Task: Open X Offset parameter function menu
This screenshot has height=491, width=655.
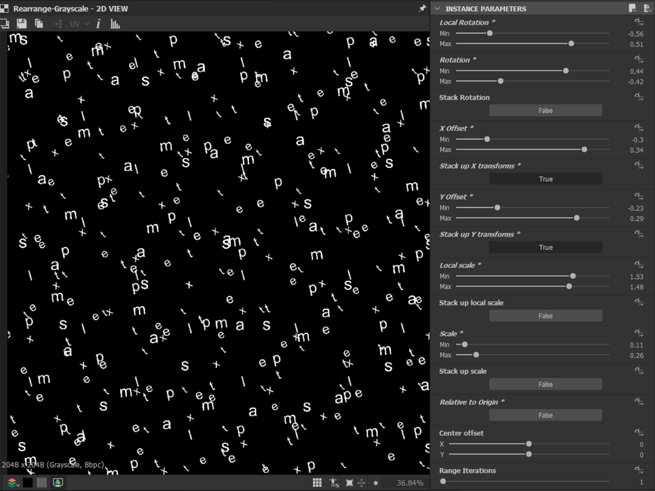Action: 639,128
